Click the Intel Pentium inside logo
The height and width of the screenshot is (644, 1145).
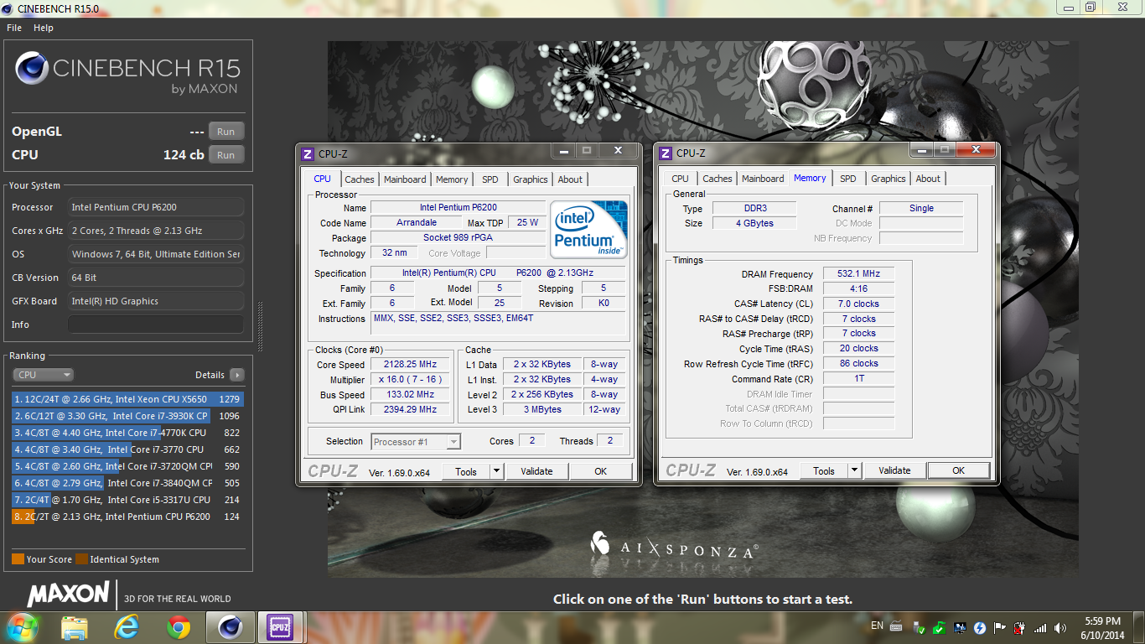point(588,229)
